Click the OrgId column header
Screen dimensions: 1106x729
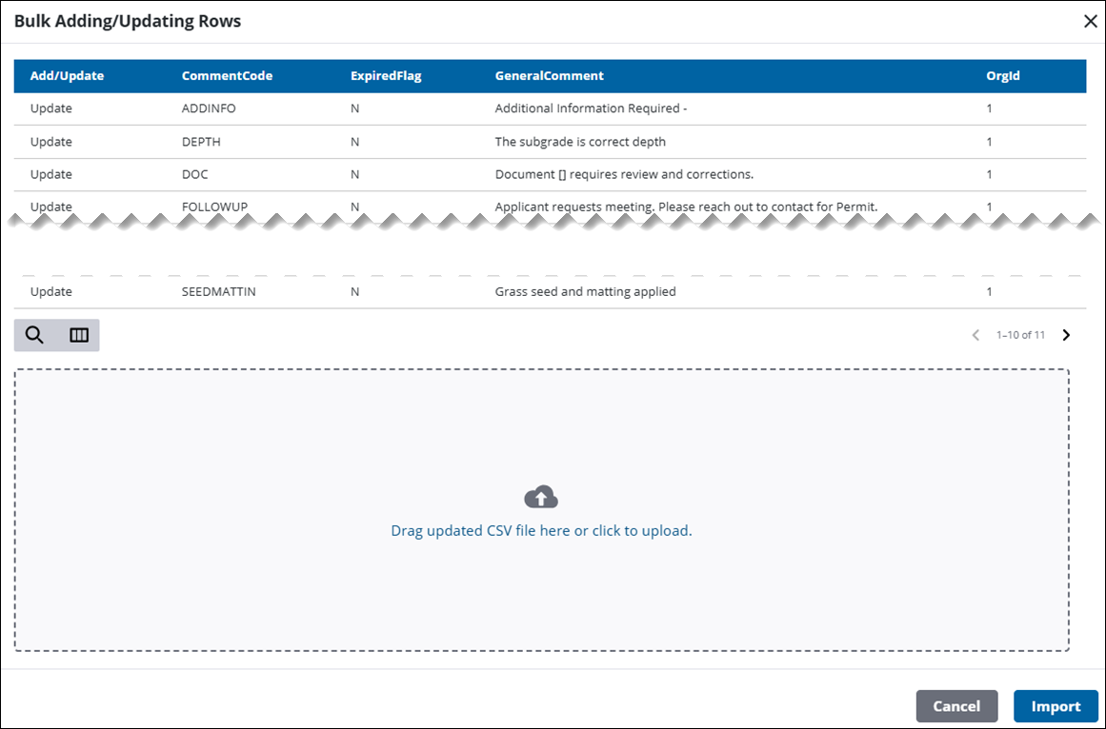1002,76
